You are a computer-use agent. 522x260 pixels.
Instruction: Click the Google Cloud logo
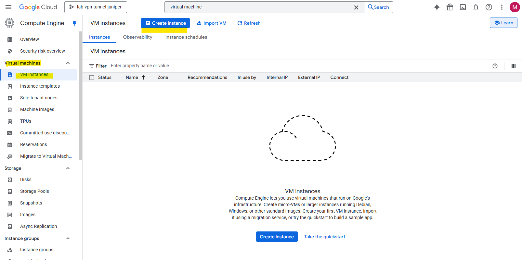coord(38,7)
